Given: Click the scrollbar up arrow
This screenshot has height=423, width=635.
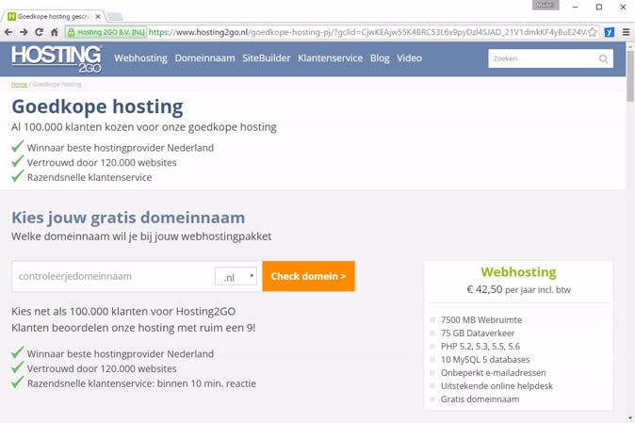Looking at the screenshot, I should click(x=630, y=46).
